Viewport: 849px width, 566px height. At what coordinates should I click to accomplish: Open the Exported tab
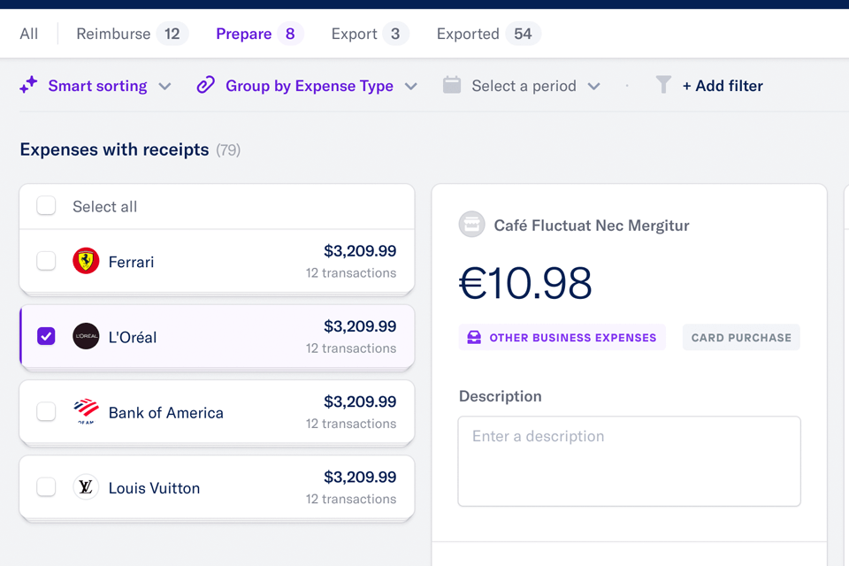488,34
